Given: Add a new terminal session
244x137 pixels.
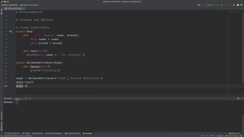Looking at the screenshot, I should pyautogui.click(x=26, y=99).
